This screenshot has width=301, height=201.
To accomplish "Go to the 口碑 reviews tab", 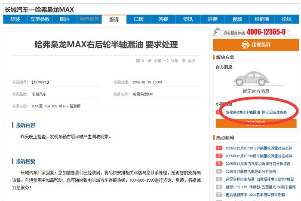I will coord(138,19).
